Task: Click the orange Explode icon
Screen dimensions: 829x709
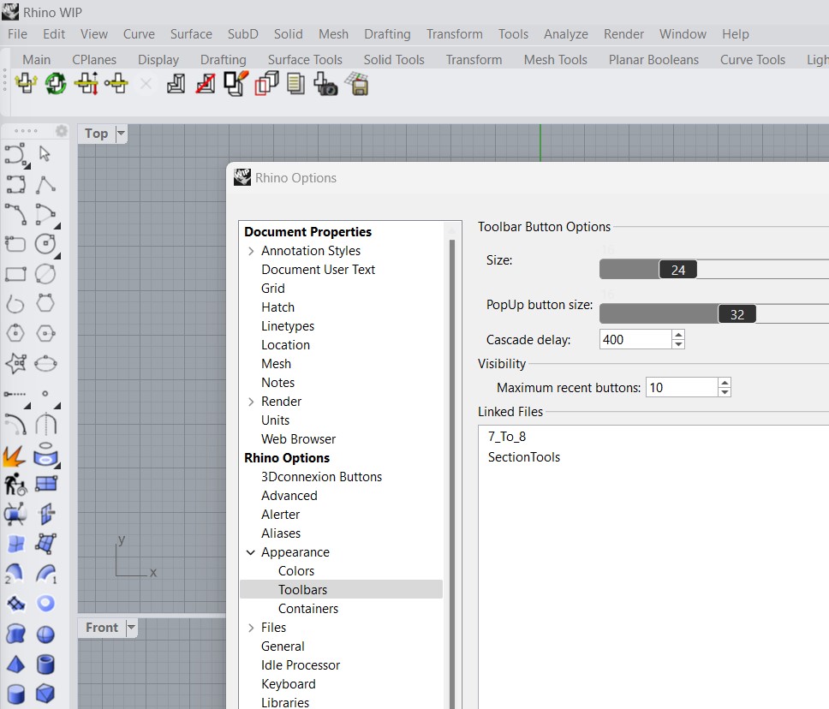Action: tap(15, 456)
